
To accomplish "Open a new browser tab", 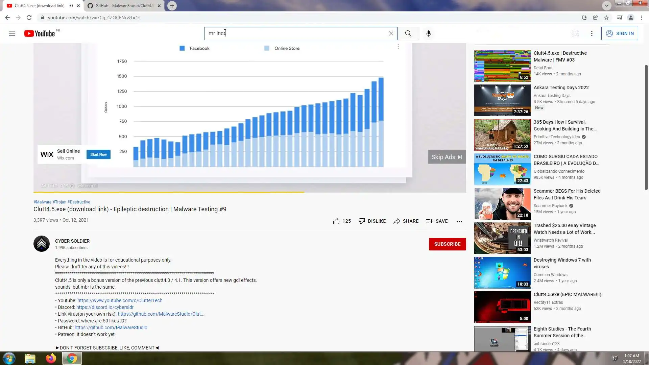I will pos(172,6).
